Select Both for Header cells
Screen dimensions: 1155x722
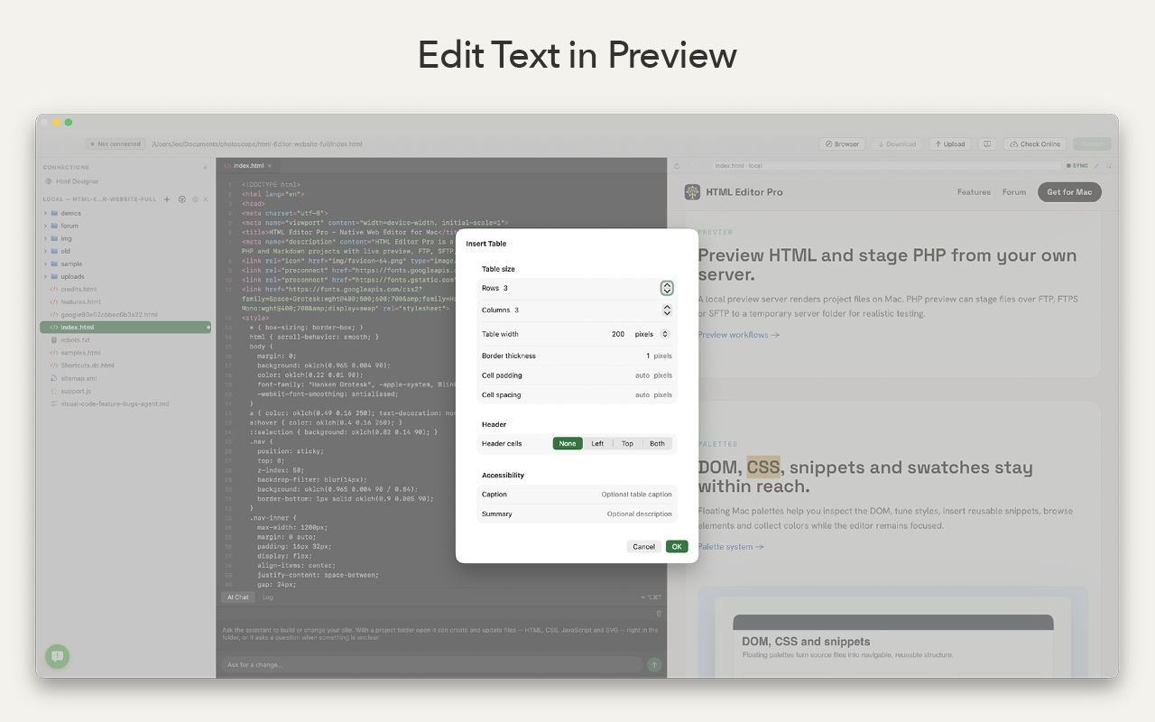pos(657,443)
